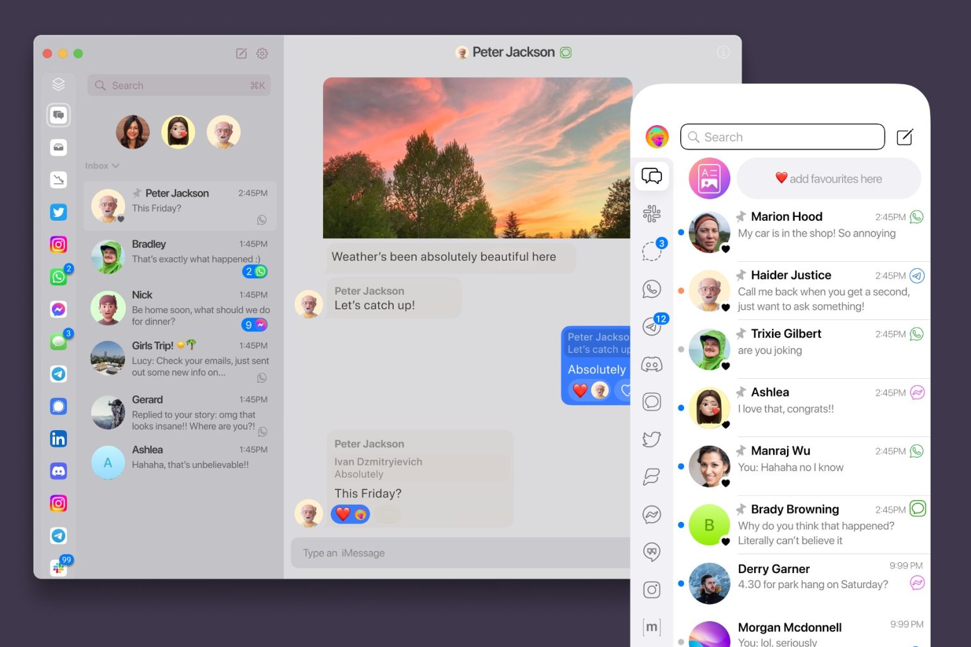Screen dimensions: 971x647
Task: Open Slack in the mobile panel sidebar
Action: (652, 214)
